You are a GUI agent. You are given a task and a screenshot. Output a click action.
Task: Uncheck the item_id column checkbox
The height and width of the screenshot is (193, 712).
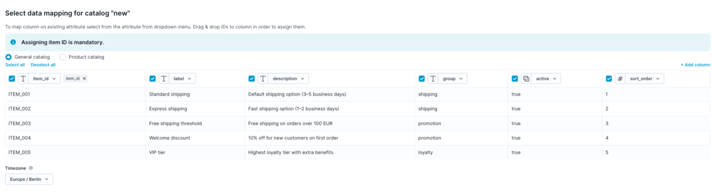(x=12, y=79)
